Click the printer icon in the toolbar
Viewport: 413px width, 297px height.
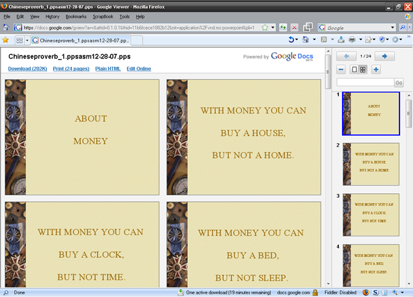point(352,40)
